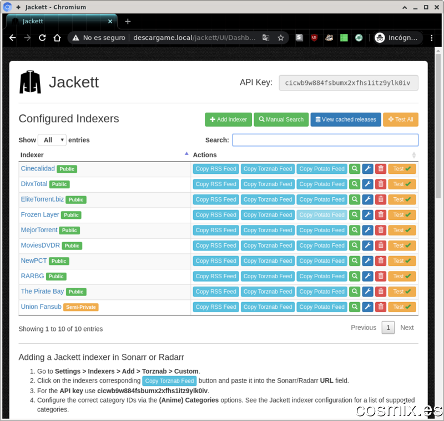Search NewPCT using the magnifier icon
This screenshot has width=444, height=421.
tap(355, 260)
